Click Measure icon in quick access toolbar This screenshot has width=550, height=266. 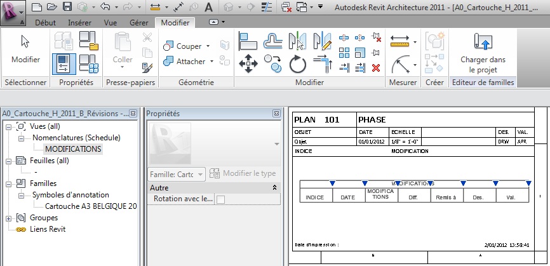click(155, 6)
